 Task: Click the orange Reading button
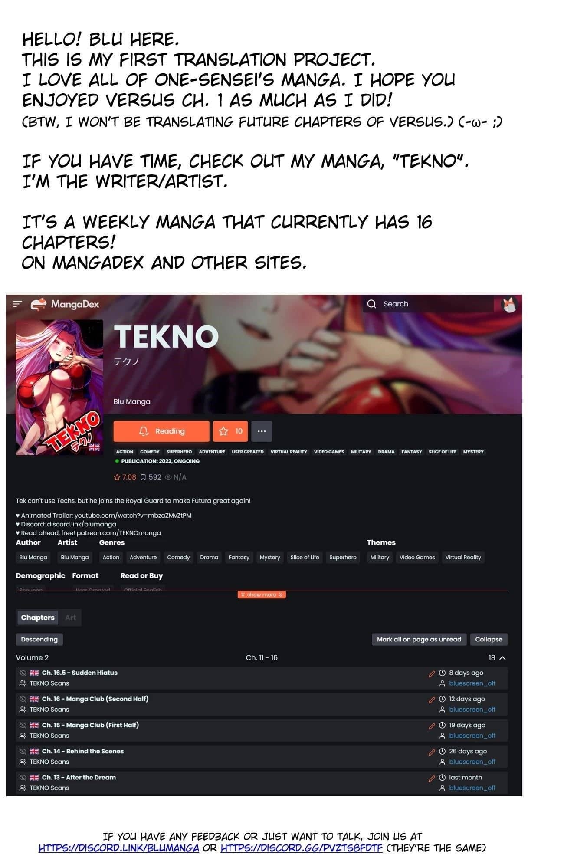pyautogui.click(x=161, y=431)
